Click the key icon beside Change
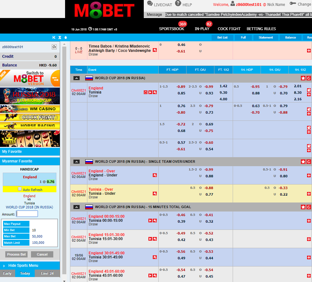Screen dimensions: 312x282 293,3
